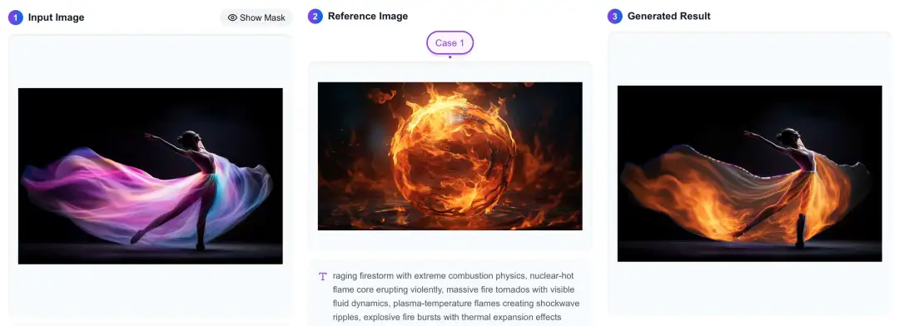Screen dimensions: 899x326
Task: Select the colorful dancer input image
Action: click(x=150, y=176)
